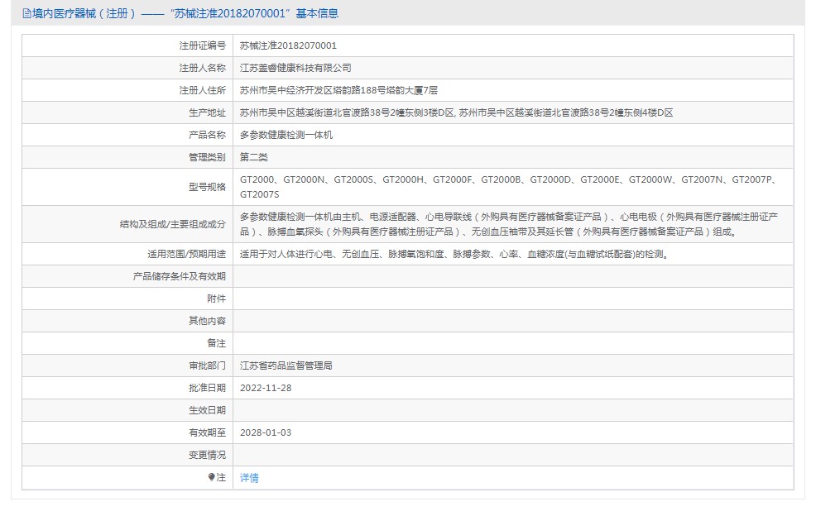Viewport: 816px width, 516px height.
Task: Click the 产品储存条件及有效期 label
Action: [x=180, y=277]
